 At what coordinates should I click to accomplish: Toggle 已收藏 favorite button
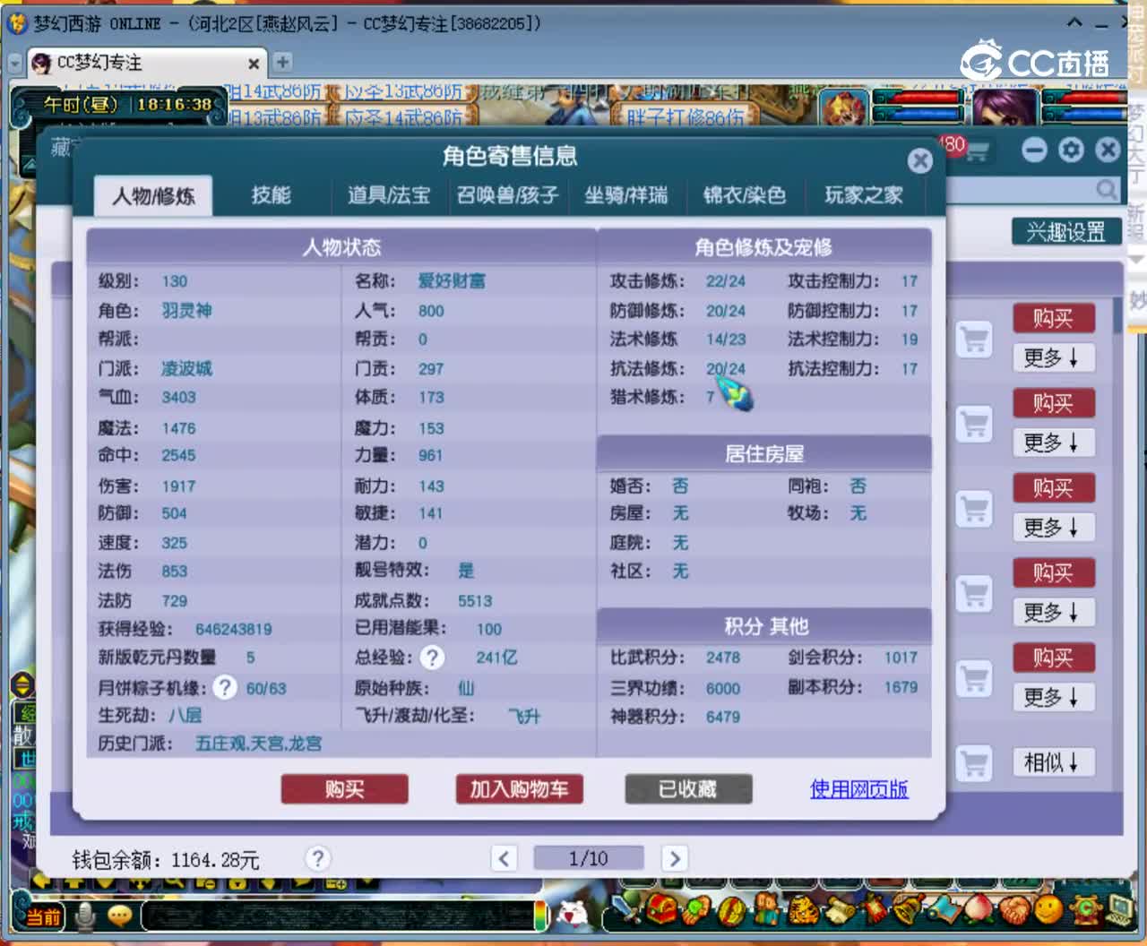tap(688, 789)
